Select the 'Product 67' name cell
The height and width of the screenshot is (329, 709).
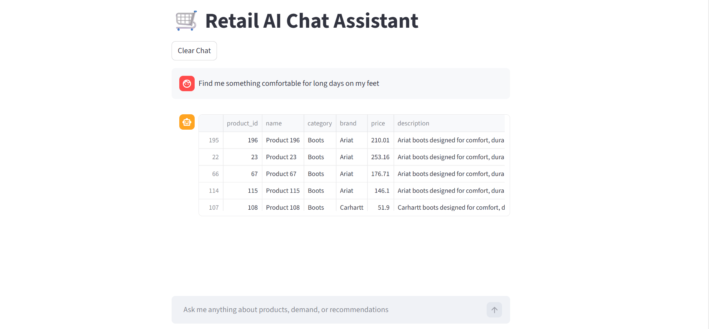[x=283, y=174]
